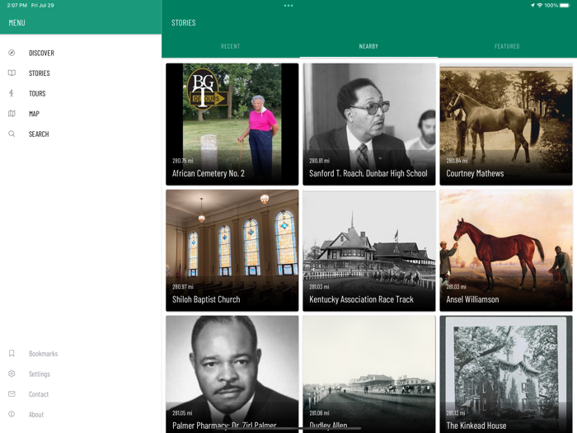This screenshot has width=577, height=433.
Task: Switch to the Recent tab
Action: pos(230,46)
